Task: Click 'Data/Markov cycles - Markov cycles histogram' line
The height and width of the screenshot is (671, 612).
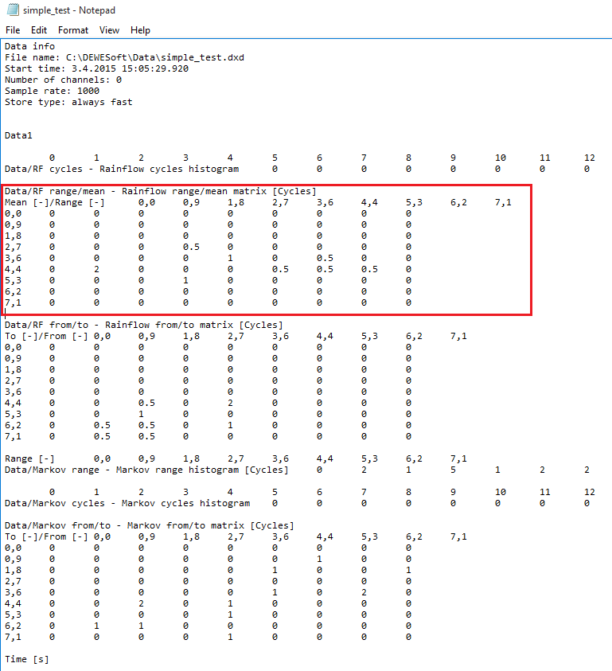Action: tap(127, 503)
